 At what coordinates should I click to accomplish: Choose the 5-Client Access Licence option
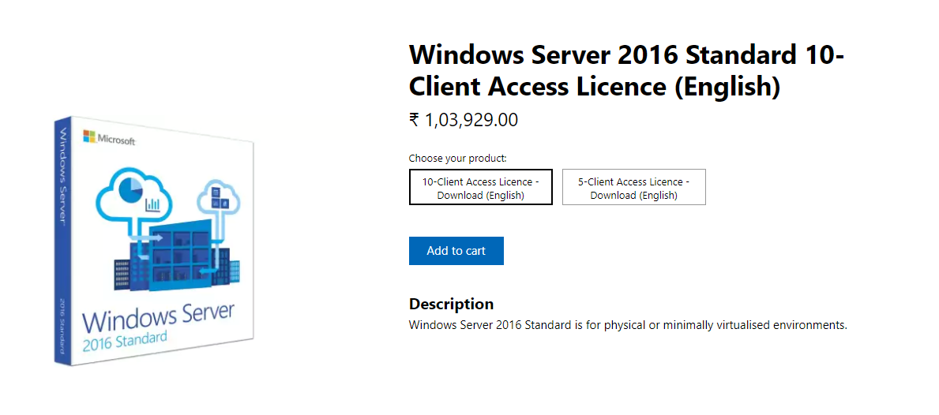pos(633,188)
